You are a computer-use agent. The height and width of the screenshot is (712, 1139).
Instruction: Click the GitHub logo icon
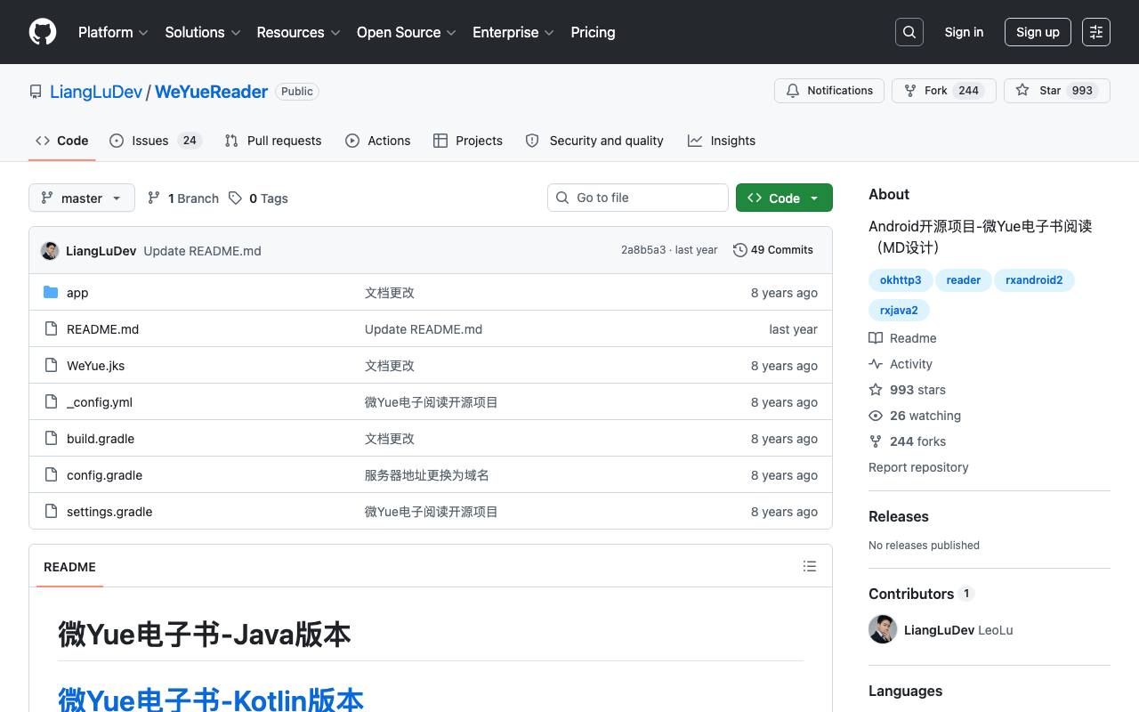[43, 32]
